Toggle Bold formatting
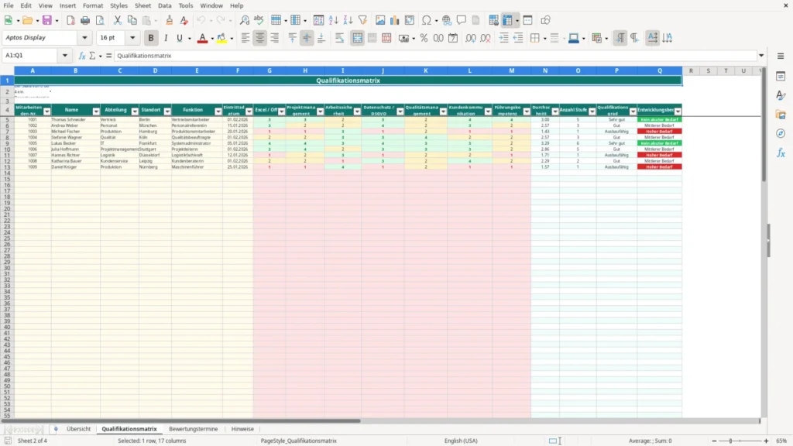793x446 pixels. point(151,38)
